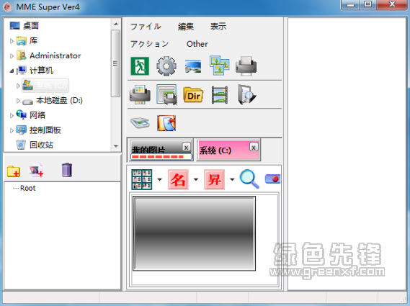Toggle the blue record button
This screenshot has height=306, width=410.
click(272, 179)
